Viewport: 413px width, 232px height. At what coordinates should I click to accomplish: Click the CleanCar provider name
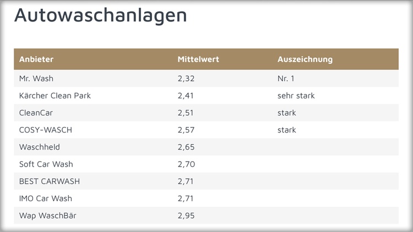click(36, 113)
